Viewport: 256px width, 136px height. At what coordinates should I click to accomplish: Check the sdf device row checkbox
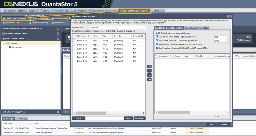coord(74,57)
